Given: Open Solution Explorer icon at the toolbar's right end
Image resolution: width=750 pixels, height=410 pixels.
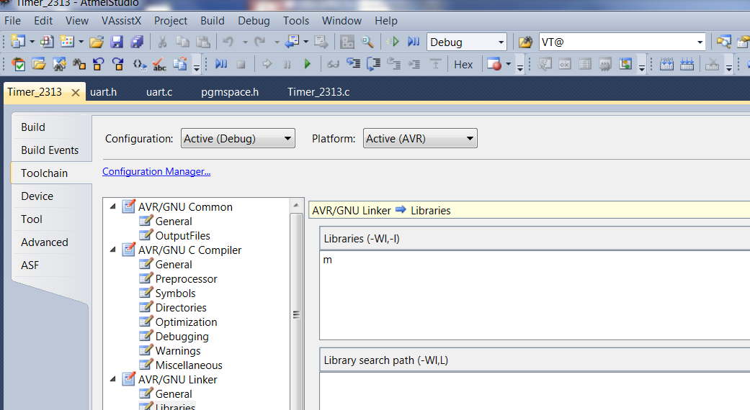Looking at the screenshot, I should (x=723, y=42).
